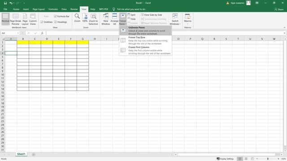287x161 pixels.
Task: Select column H header
Action: (95, 39)
